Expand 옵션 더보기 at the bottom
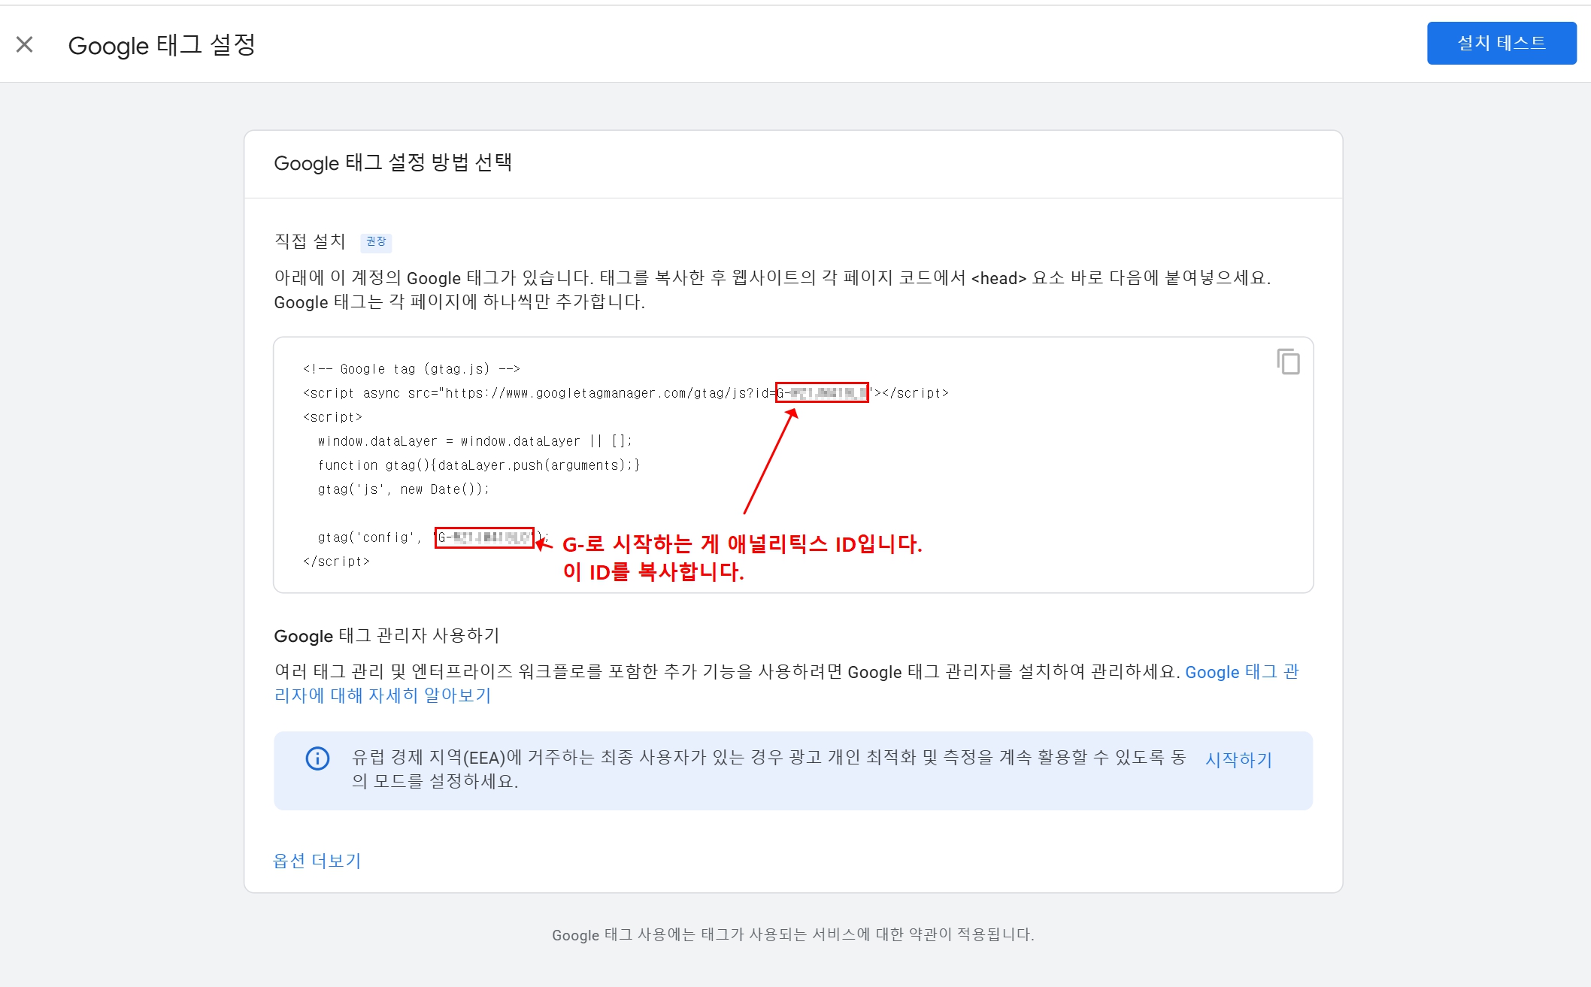This screenshot has width=1591, height=987. point(317,860)
